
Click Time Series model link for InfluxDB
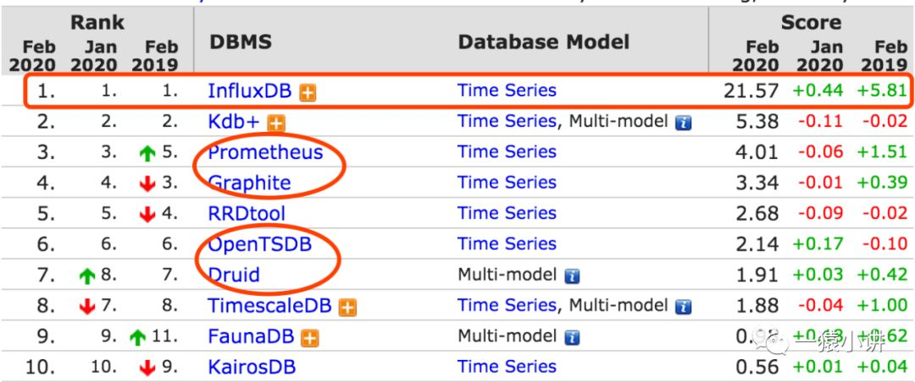tap(507, 90)
